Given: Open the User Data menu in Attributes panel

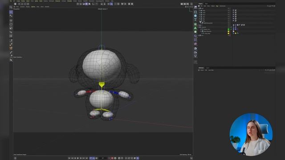Looking at the screenshot, I should [x=211, y=70].
